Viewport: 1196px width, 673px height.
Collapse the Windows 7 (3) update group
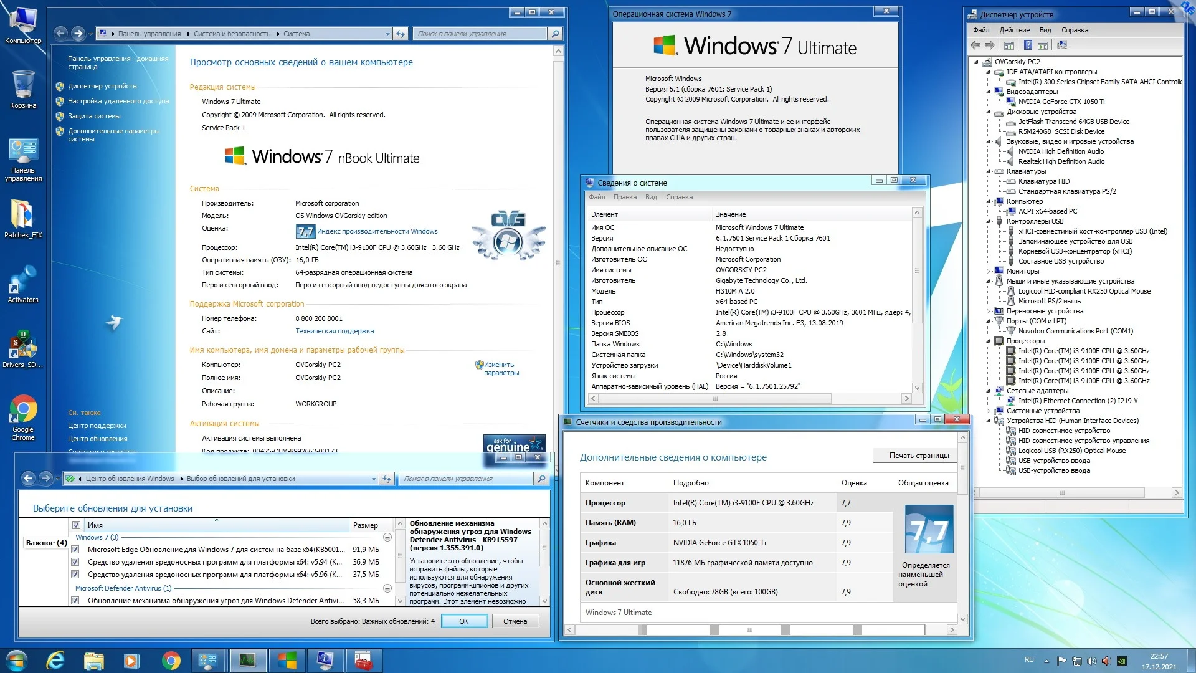point(387,537)
